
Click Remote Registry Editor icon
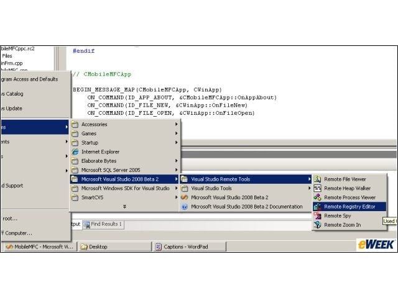(317, 207)
